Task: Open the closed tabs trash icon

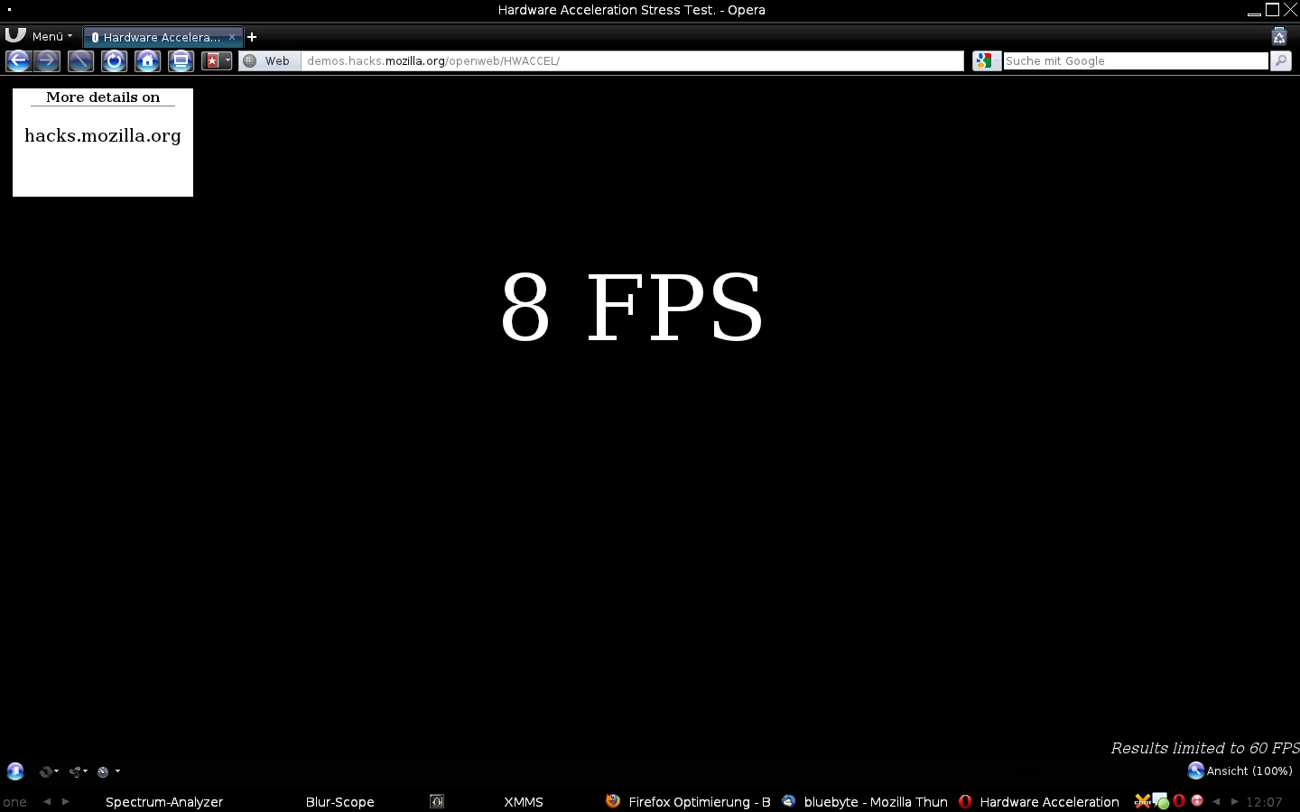Action: pos(1278,37)
